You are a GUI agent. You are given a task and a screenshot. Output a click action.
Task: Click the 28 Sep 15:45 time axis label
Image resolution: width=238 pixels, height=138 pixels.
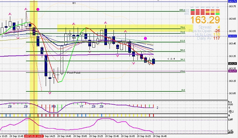(x=112, y=136)
